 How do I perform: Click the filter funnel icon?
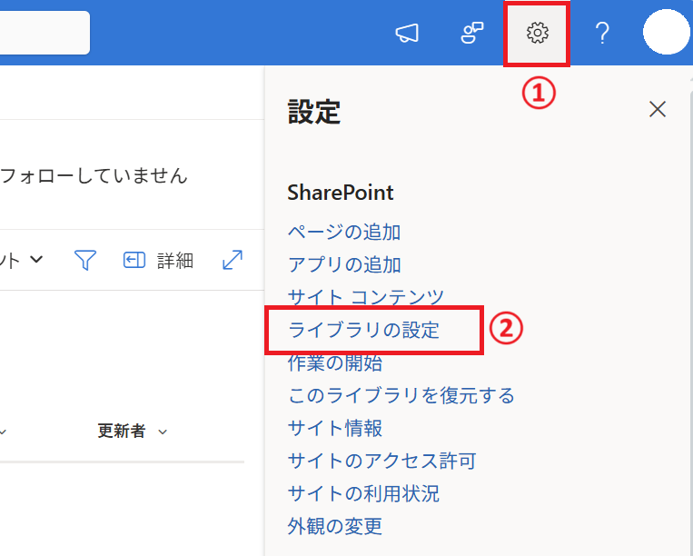[x=85, y=260]
